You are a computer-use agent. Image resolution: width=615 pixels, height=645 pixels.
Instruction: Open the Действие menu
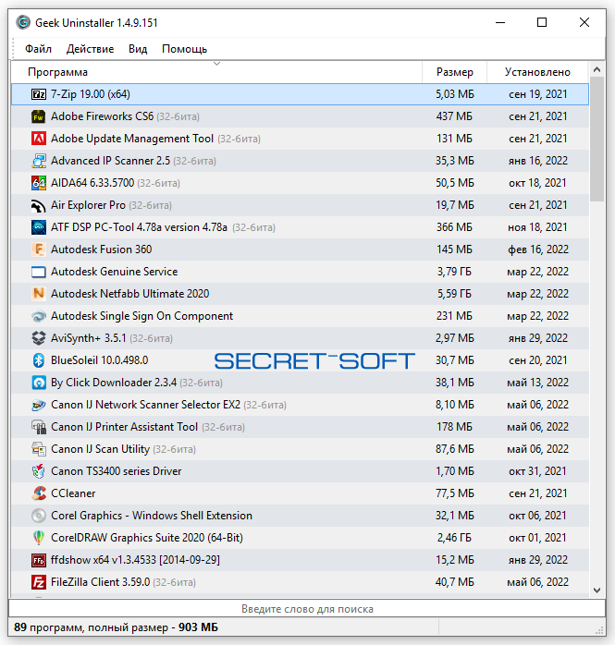(x=90, y=49)
